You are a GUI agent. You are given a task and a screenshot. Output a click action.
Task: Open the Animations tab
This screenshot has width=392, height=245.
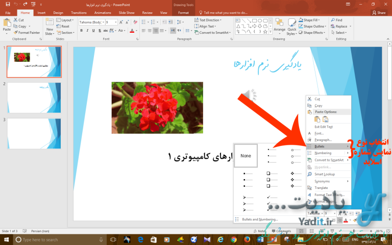(103, 12)
